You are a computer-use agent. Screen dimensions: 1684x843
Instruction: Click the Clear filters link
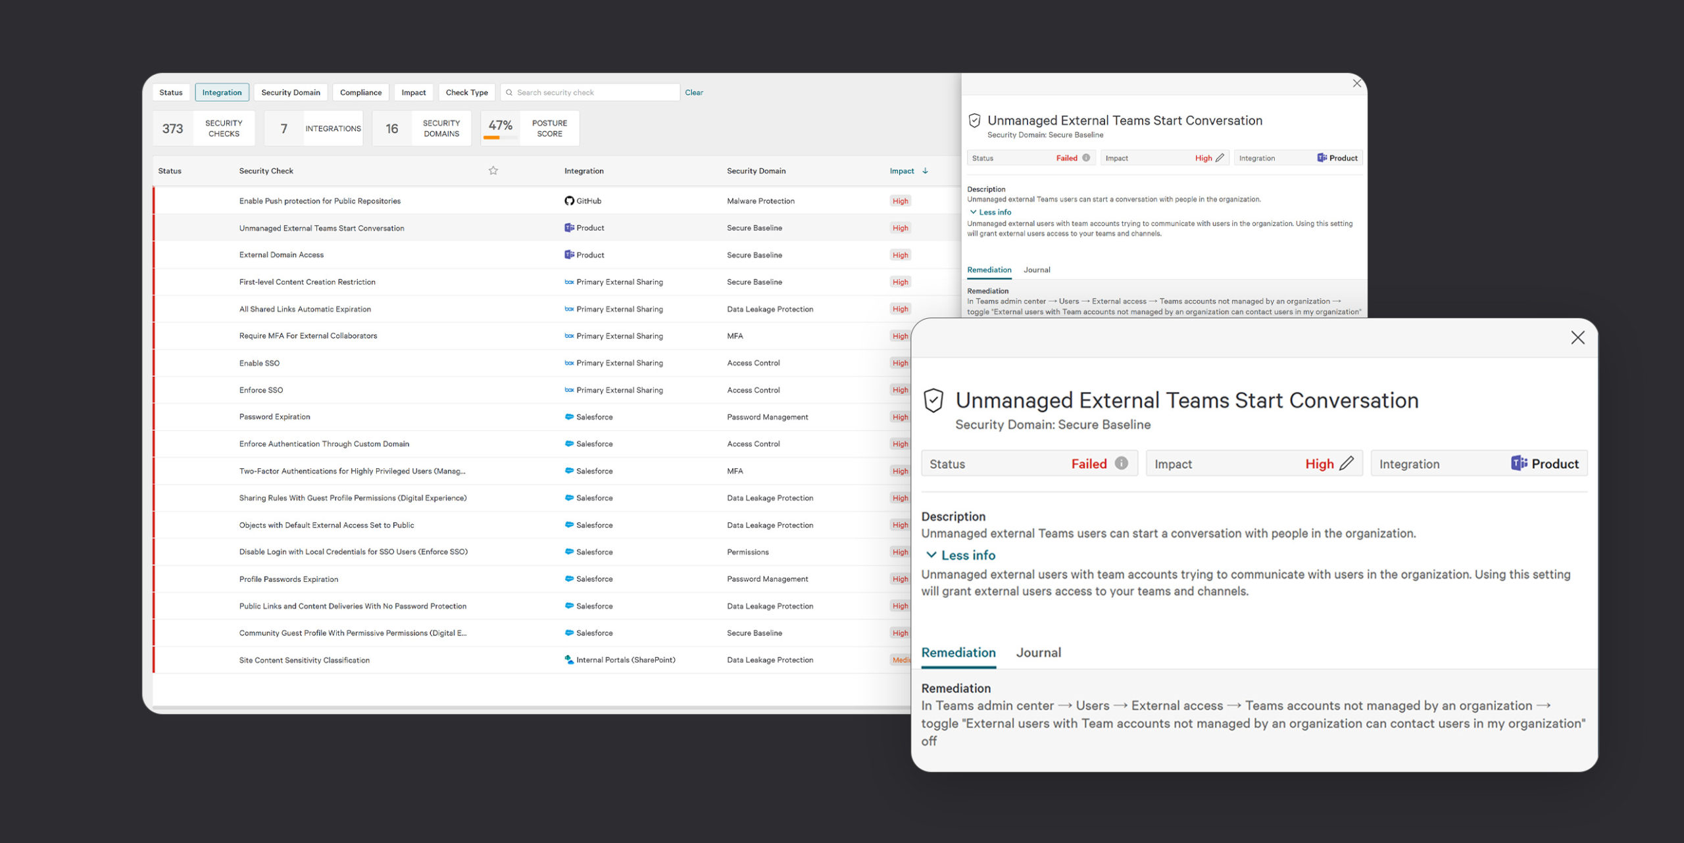click(x=694, y=93)
